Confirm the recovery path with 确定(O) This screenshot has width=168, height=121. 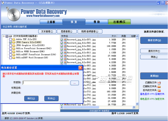tap(31, 98)
